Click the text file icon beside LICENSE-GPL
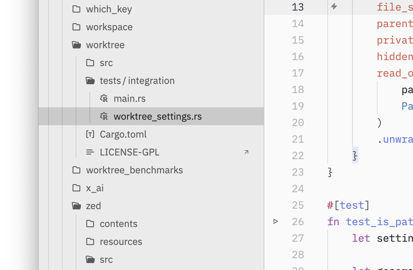This screenshot has width=413, height=270. [x=90, y=152]
